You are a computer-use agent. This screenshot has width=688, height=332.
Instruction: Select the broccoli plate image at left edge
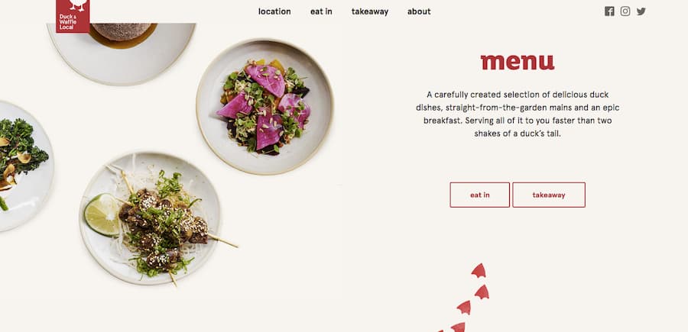click(24, 166)
